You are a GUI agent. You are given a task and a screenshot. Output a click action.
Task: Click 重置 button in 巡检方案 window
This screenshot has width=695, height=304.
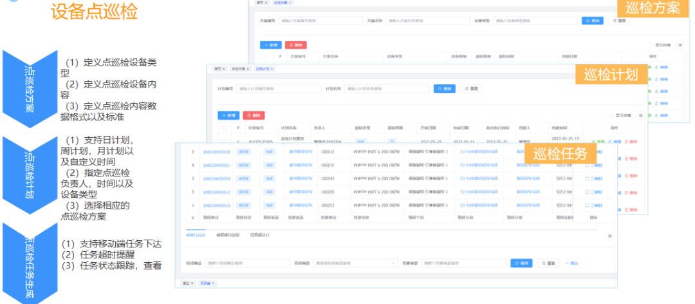[x=619, y=21]
